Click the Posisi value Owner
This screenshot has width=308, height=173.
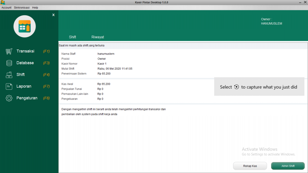pyautogui.click(x=102, y=59)
